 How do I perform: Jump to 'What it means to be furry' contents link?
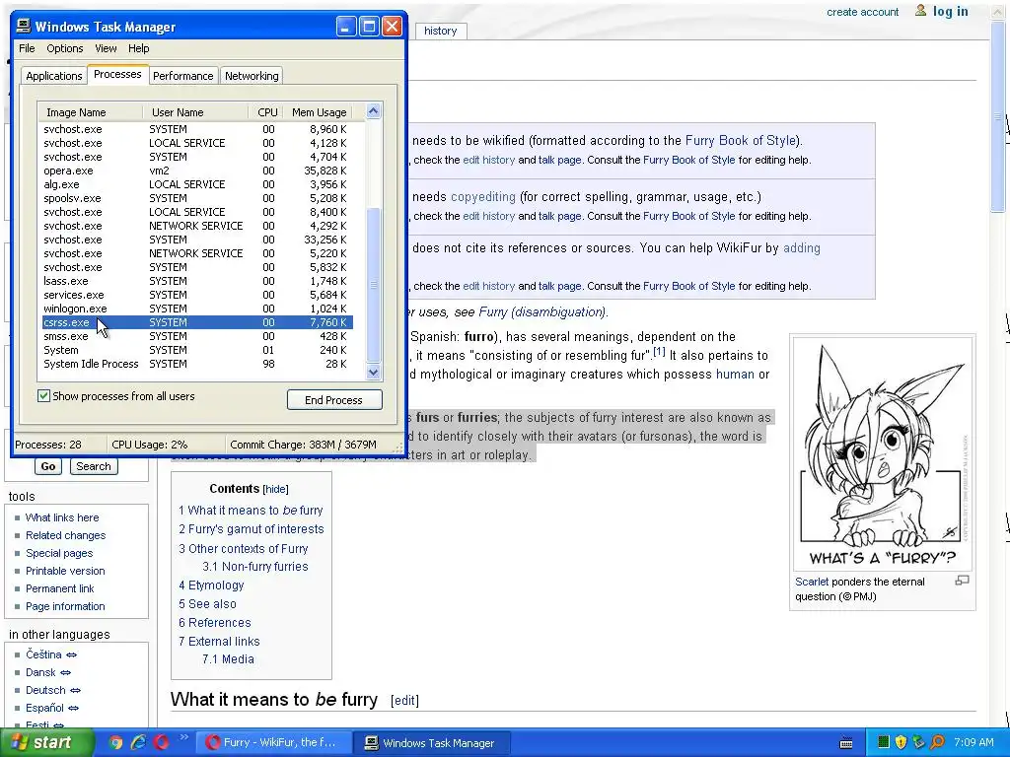(251, 510)
